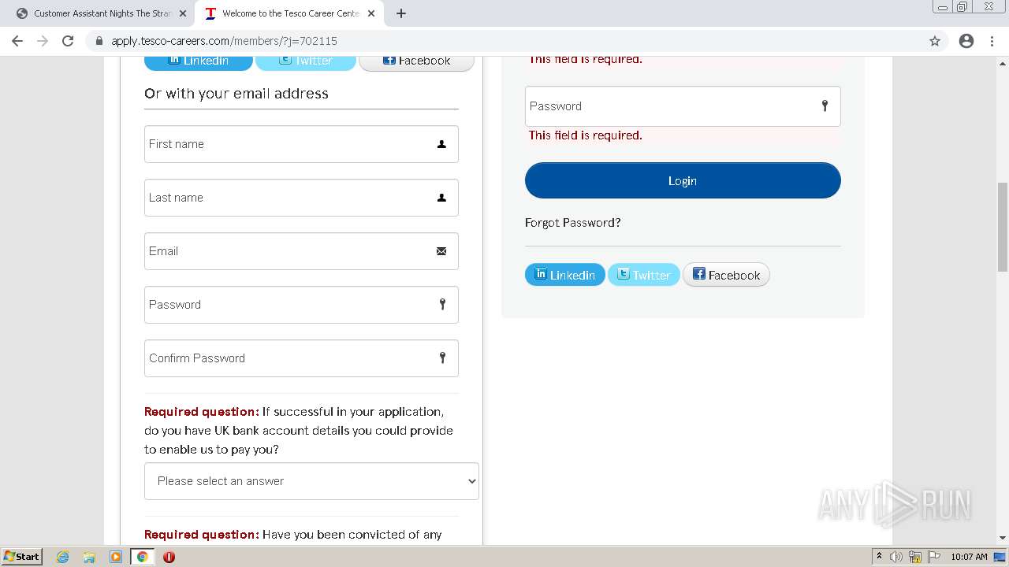Viewport: 1009px width, 567px height.
Task: Open the network tray icon
Action: pos(915,557)
